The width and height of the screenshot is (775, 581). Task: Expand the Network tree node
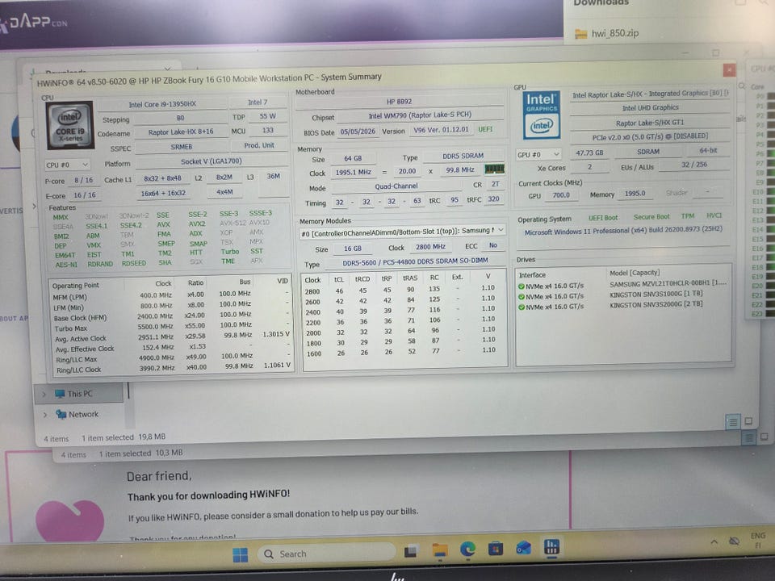tap(45, 415)
